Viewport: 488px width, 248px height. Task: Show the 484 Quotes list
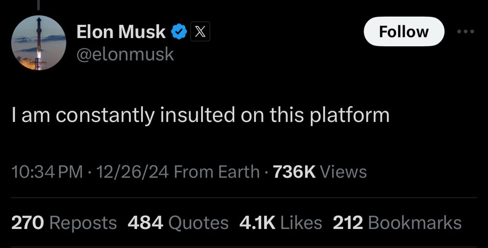pos(178,223)
